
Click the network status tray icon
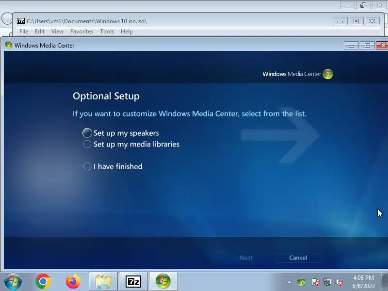(x=327, y=282)
